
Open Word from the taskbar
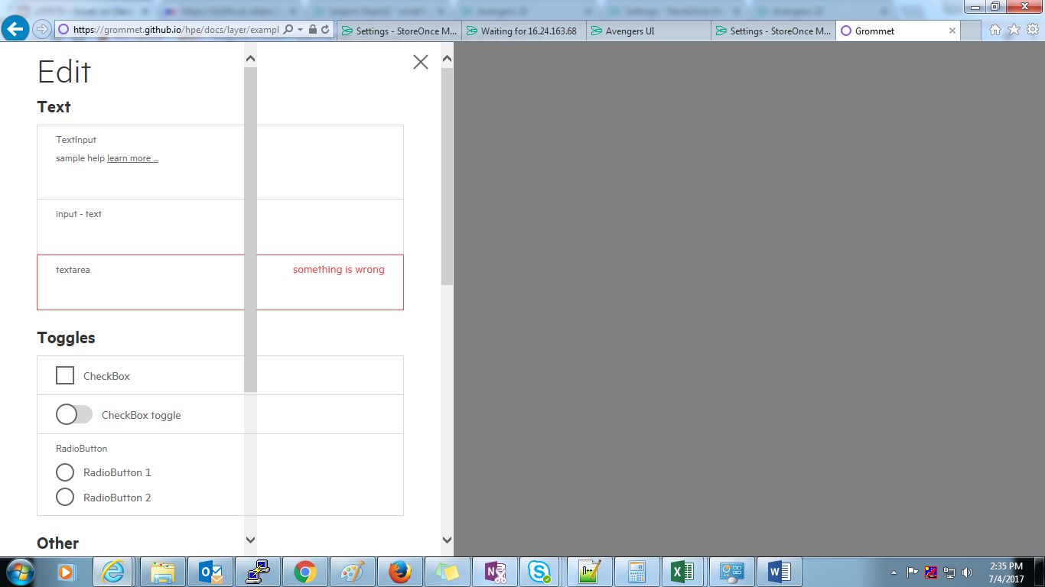[778, 572]
